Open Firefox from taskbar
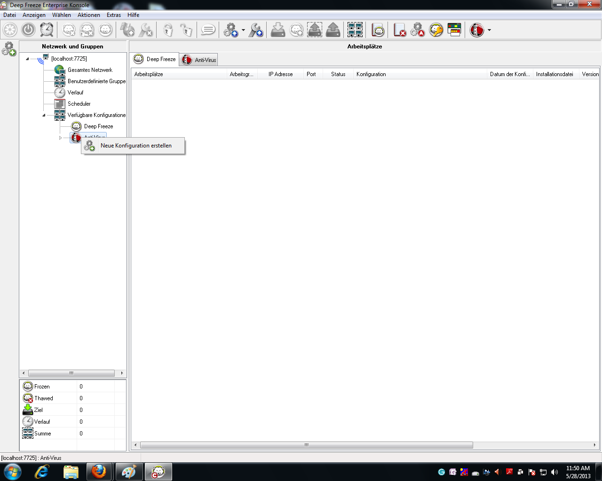 click(x=99, y=472)
